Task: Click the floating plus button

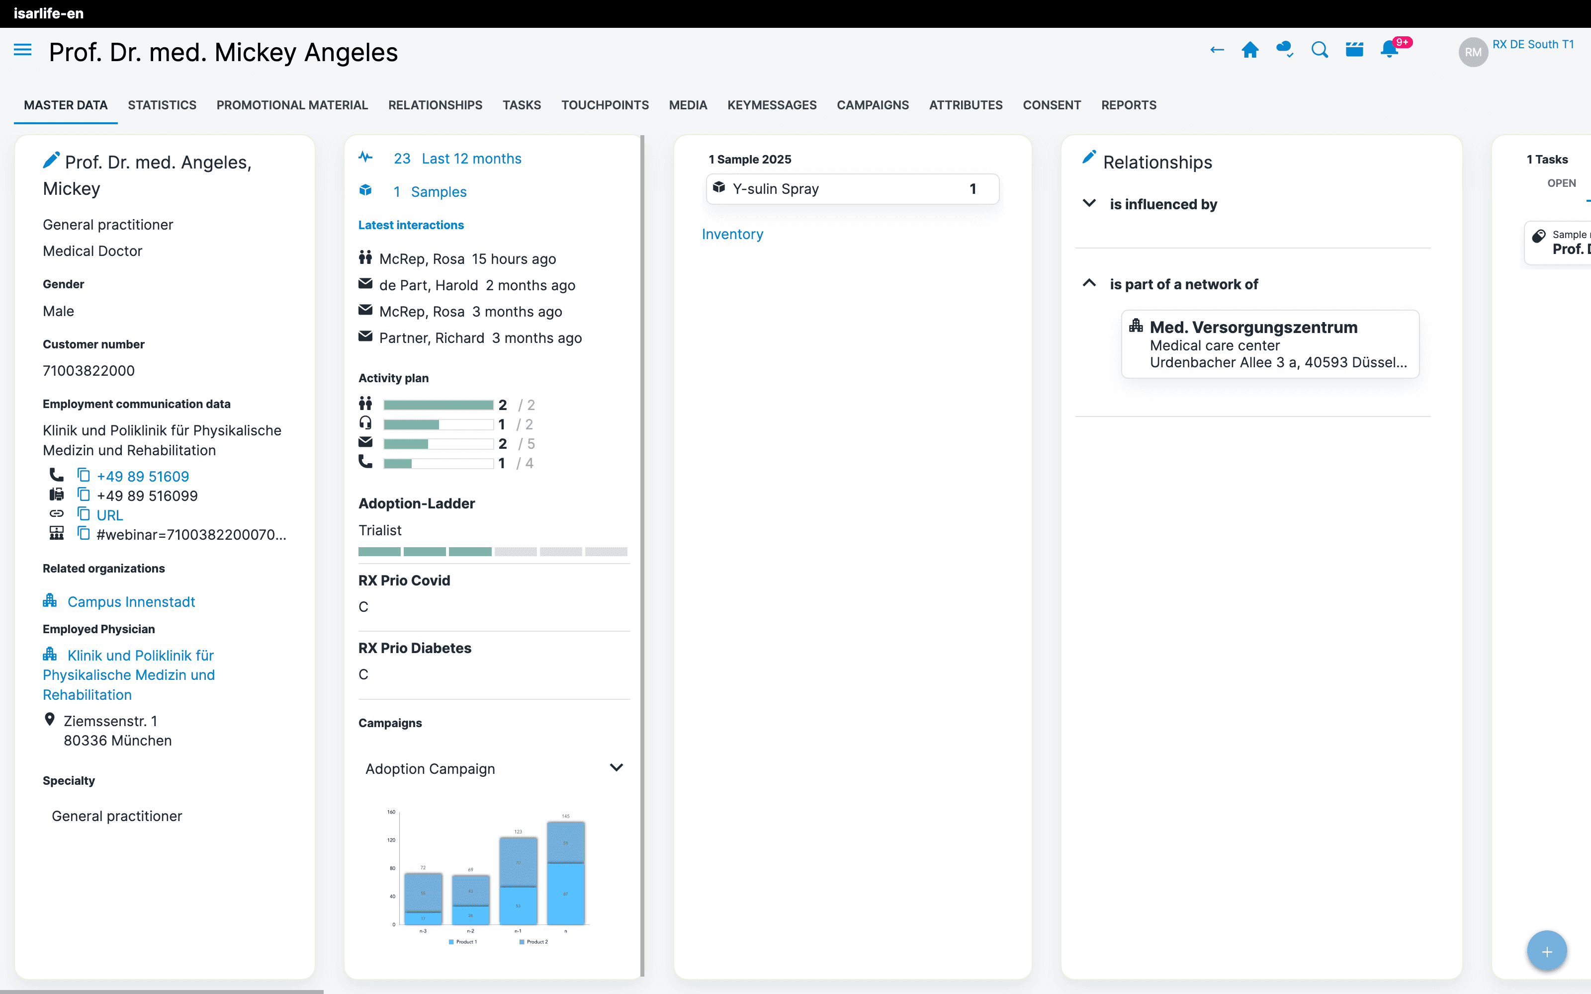Action: coord(1546,951)
